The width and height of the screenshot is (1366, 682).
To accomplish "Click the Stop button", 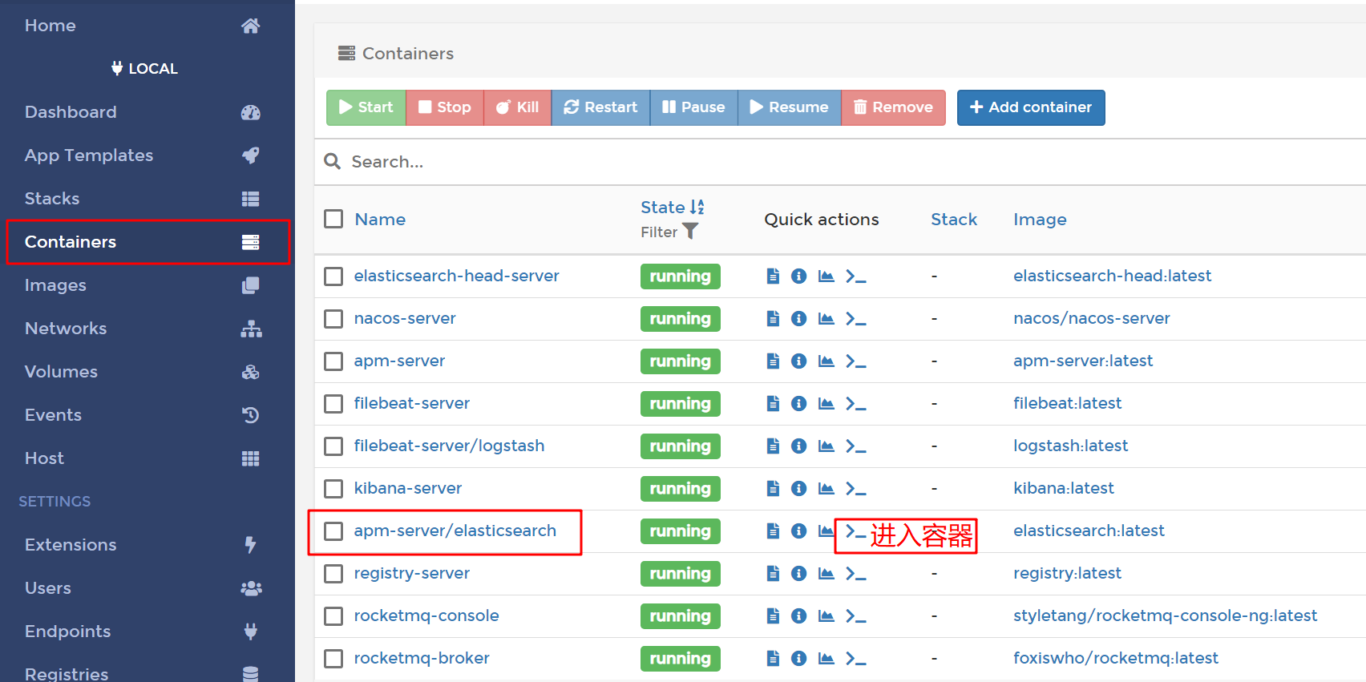I will pos(445,107).
